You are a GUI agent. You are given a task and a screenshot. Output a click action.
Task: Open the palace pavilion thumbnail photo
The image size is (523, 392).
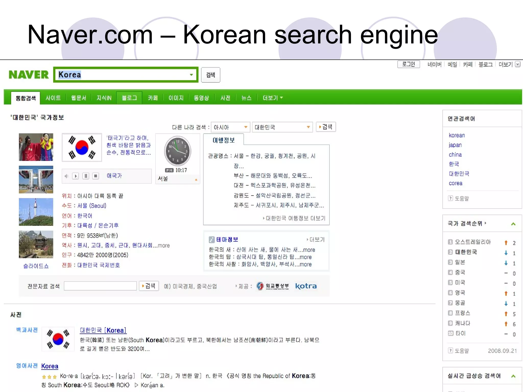pyautogui.click(x=36, y=244)
